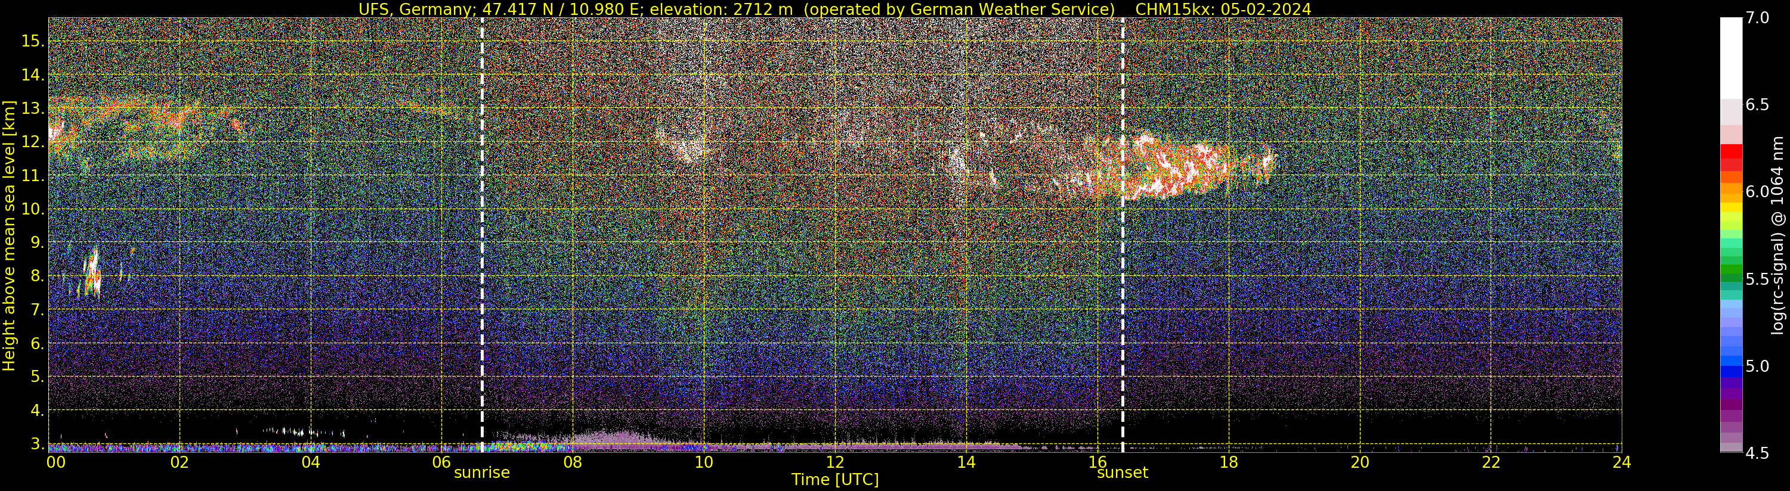This screenshot has width=1790, height=491.
Task: Click the time axis tick '20'
Action: coord(1360,462)
